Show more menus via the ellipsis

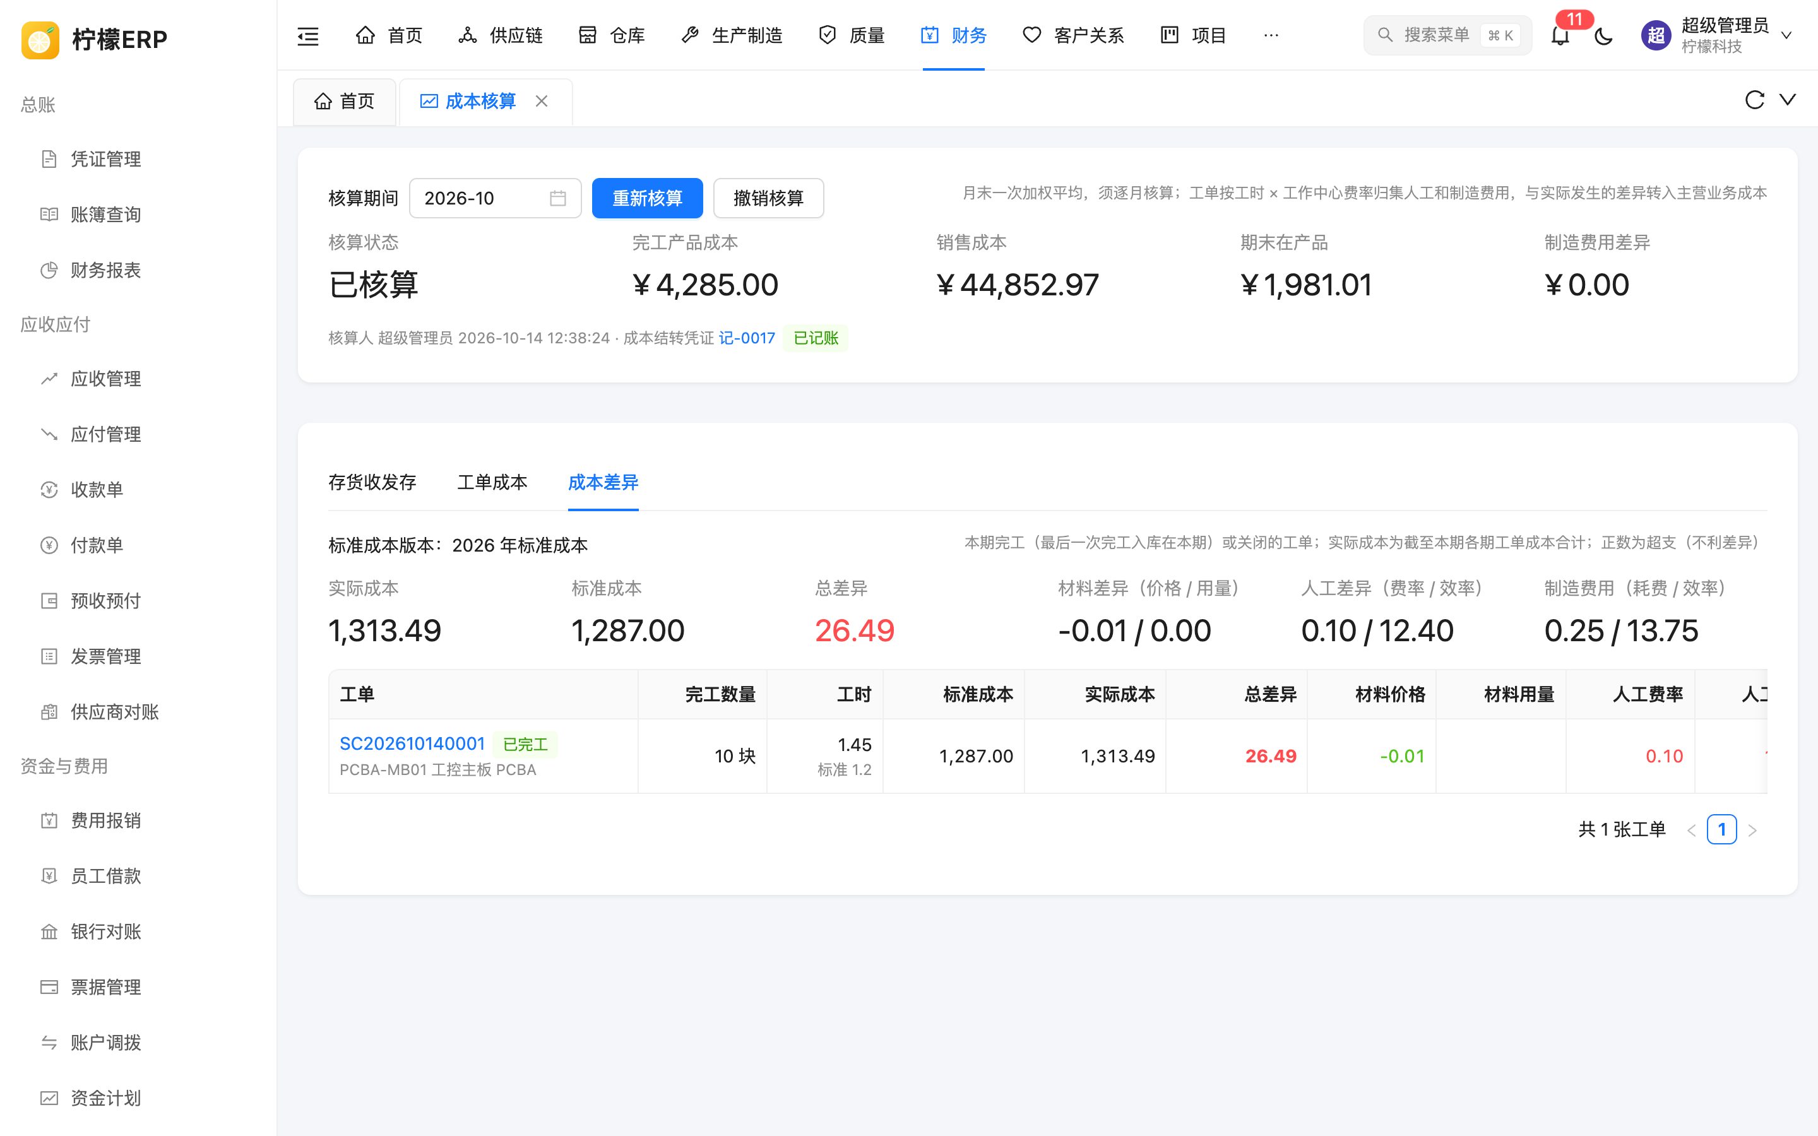point(1271,35)
